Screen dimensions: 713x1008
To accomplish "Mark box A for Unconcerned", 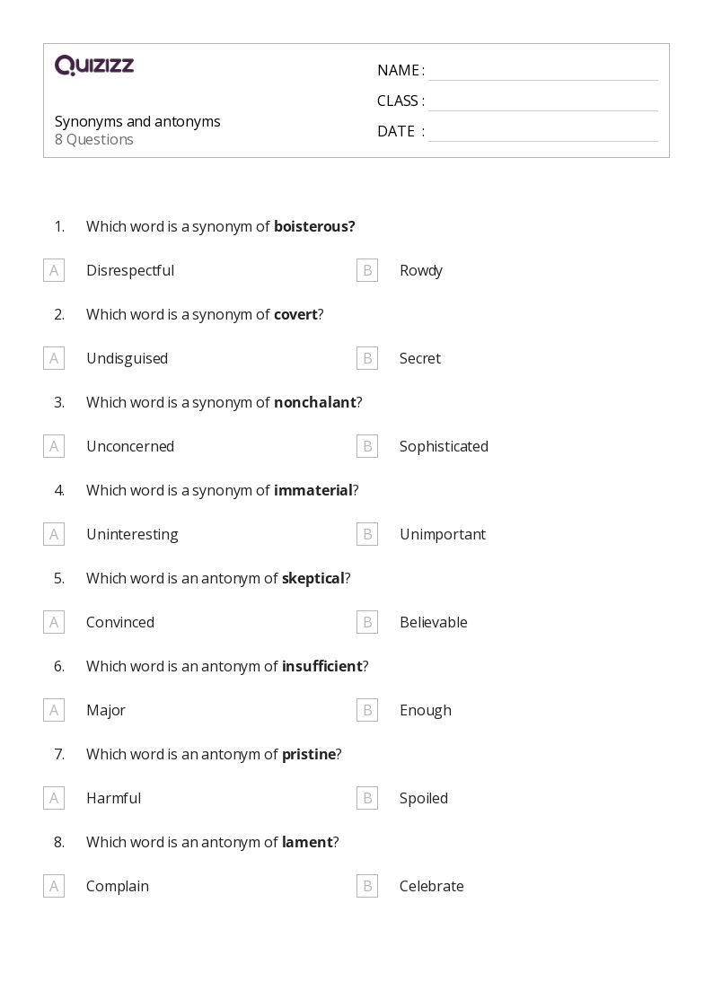I will pyautogui.click(x=54, y=446).
